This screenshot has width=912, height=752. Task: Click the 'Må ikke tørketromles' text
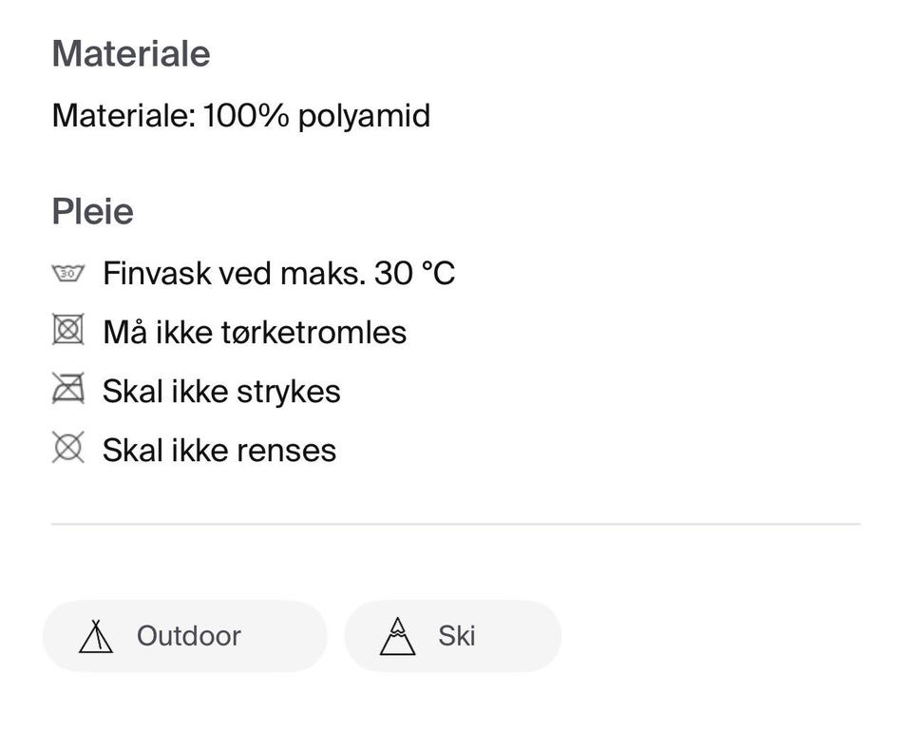(x=254, y=332)
